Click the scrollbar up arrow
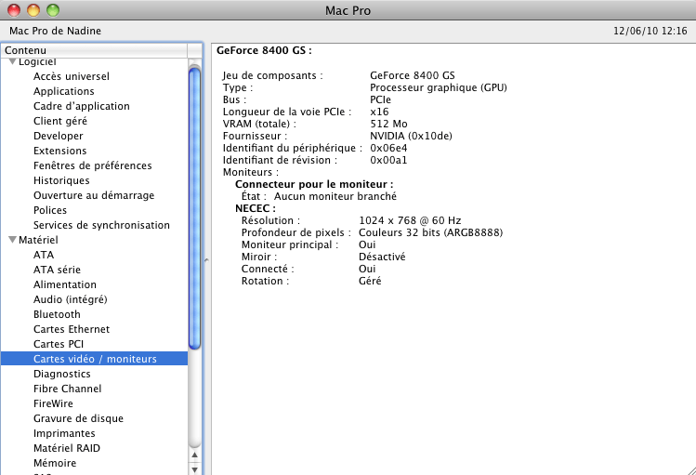 click(194, 455)
